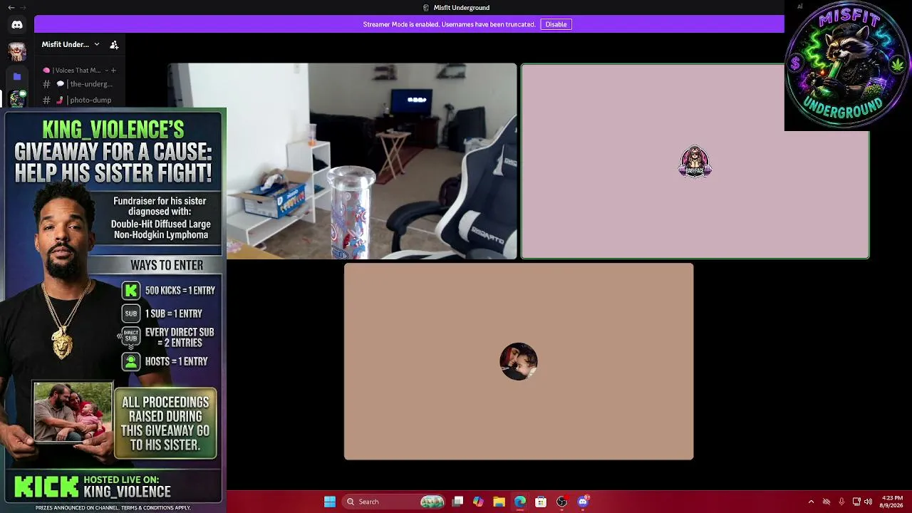Image resolution: width=912 pixels, height=513 pixels.
Task: Open network settings tray icon
Action: 856,502
